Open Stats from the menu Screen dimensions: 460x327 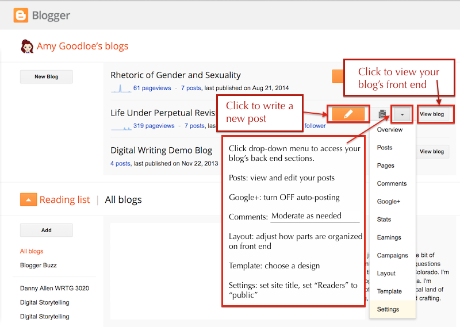[384, 220]
